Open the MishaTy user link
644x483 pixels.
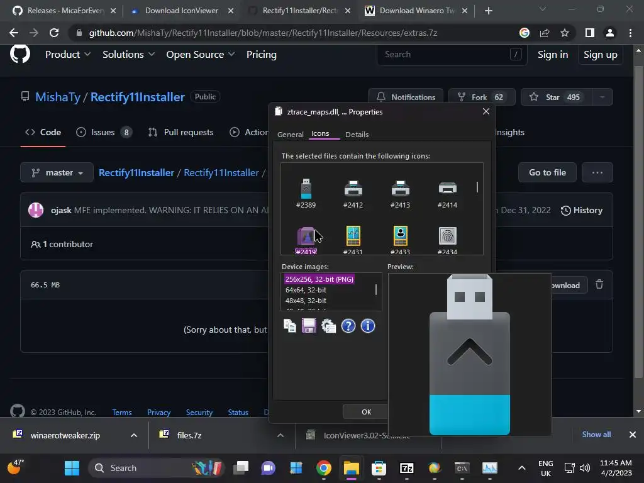(58, 97)
